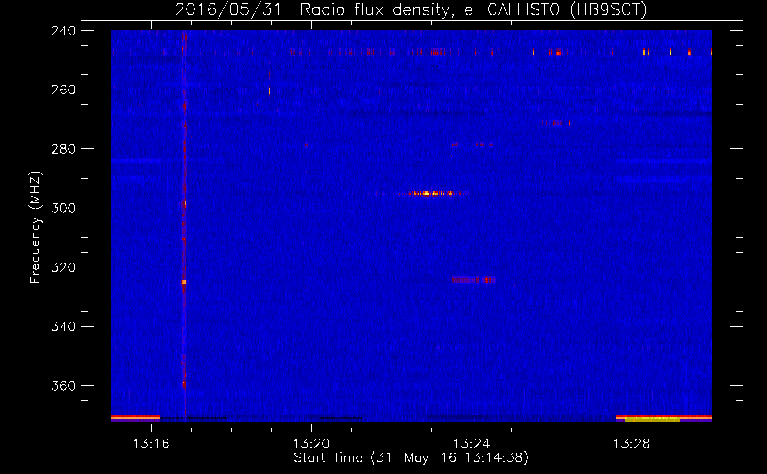Click the 13:24 time tick label
This screenshot has height=474, width=767.
472,444
